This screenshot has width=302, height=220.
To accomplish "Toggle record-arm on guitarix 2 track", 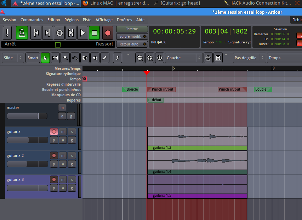I will tap(54, 155).
